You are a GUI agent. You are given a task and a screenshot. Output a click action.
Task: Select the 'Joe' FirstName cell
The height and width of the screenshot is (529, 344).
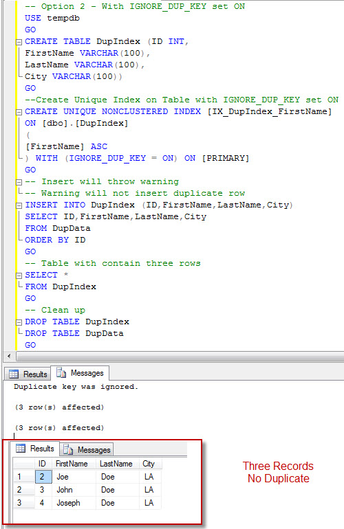pyautogui.click(x=74, y=477)
